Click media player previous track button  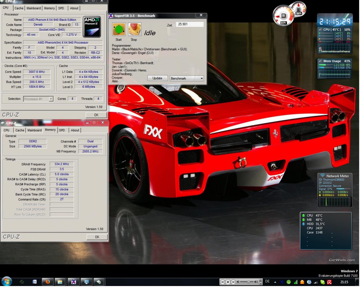click(x=223, y=282)
